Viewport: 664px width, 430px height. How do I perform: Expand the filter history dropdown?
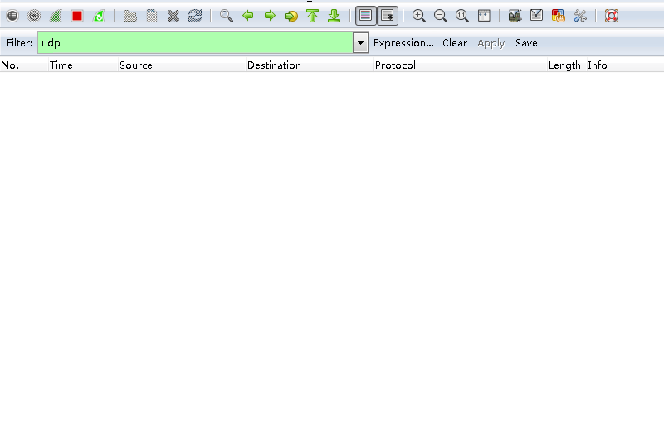[x=361, y=43]
